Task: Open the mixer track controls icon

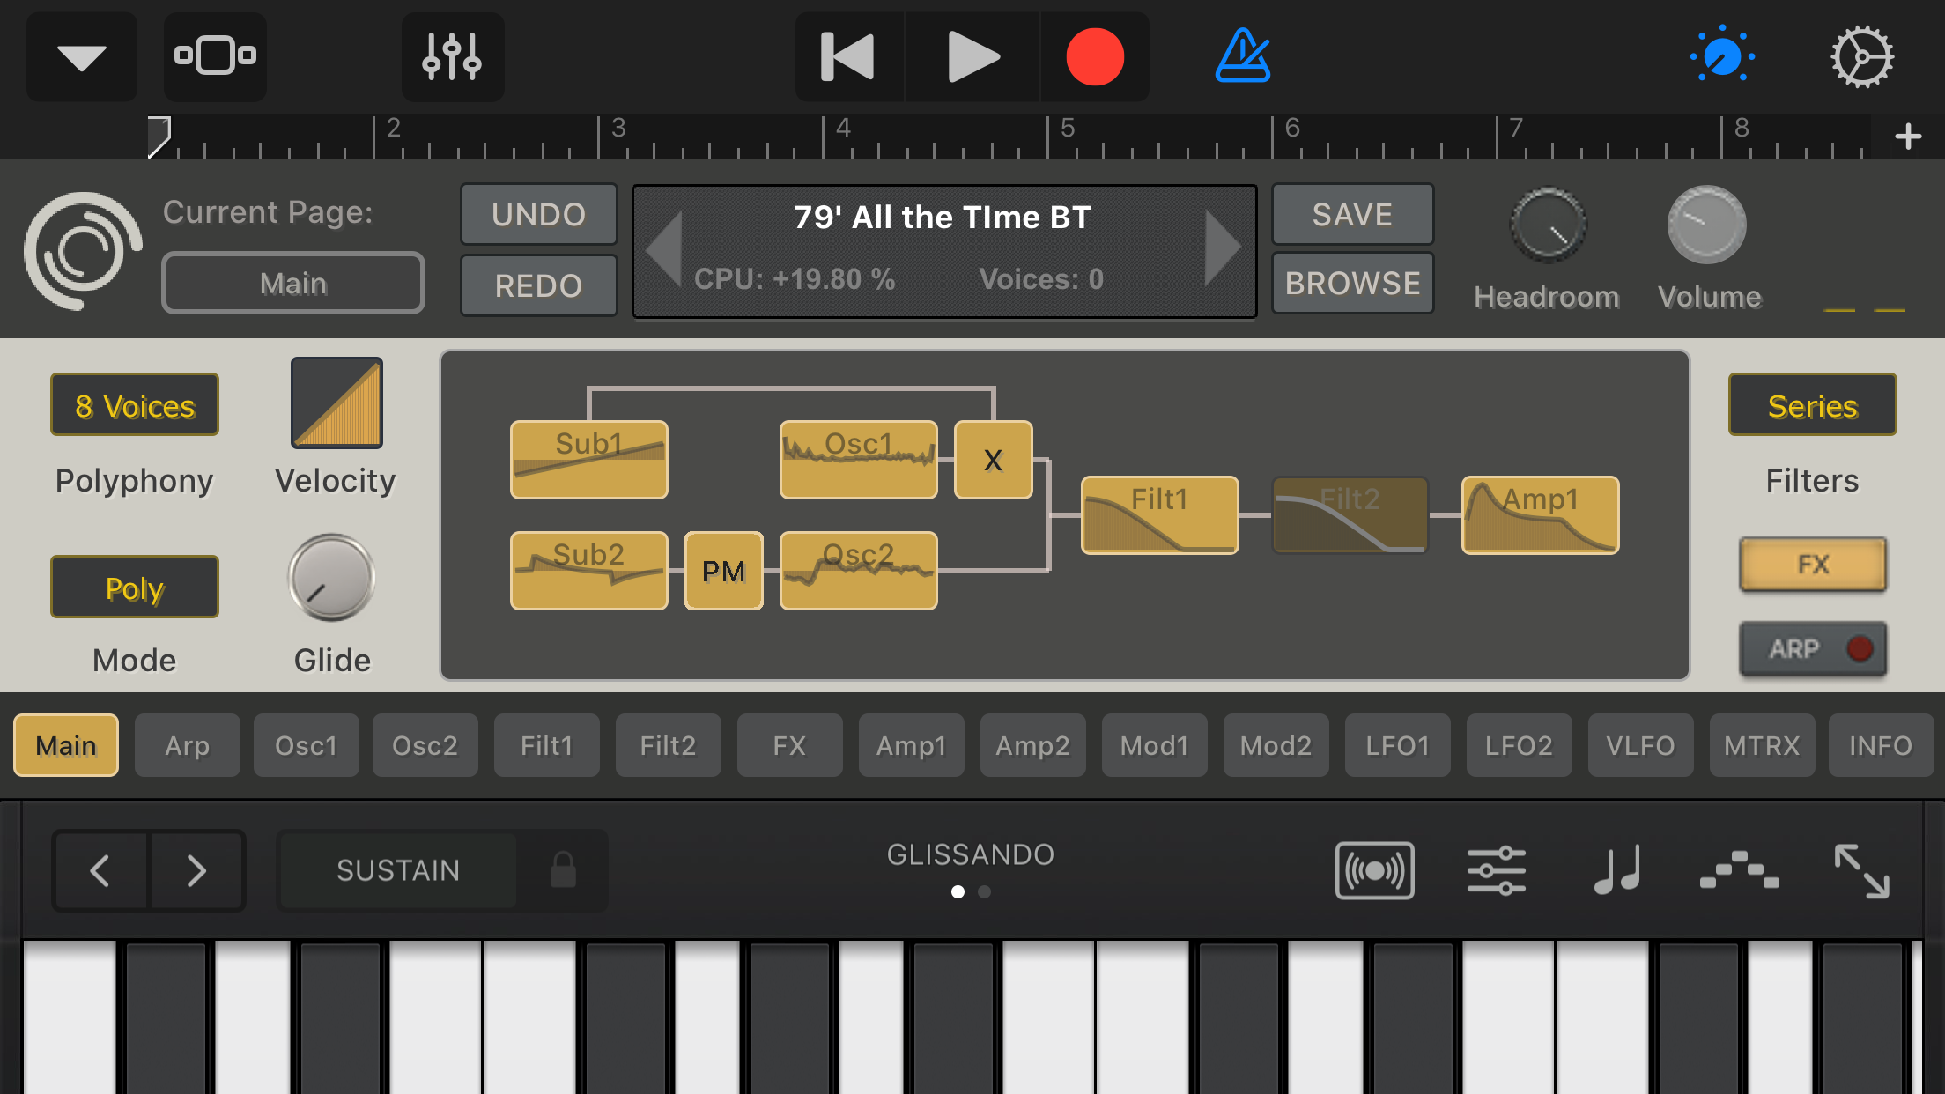Action: click(x=452, y=57)
